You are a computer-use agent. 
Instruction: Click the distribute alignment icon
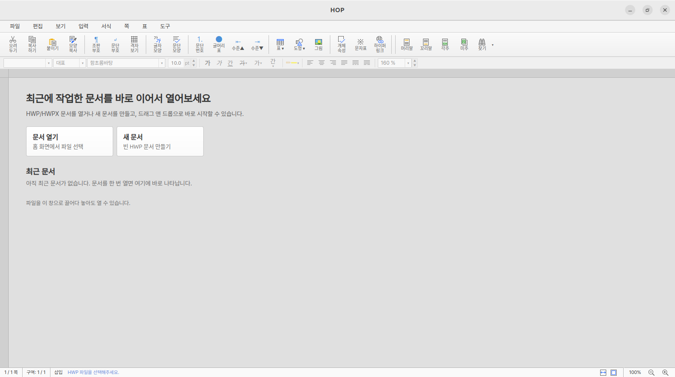(356, 63)
